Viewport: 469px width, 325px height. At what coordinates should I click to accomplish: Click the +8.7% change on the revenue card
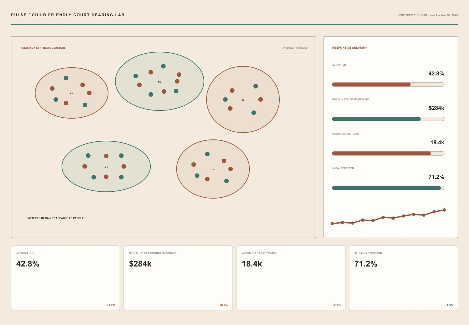[224, 305]
